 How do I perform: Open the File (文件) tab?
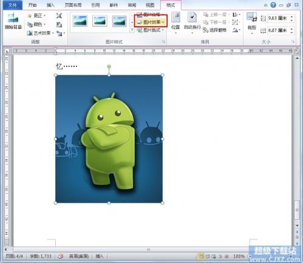click(13, 5)
